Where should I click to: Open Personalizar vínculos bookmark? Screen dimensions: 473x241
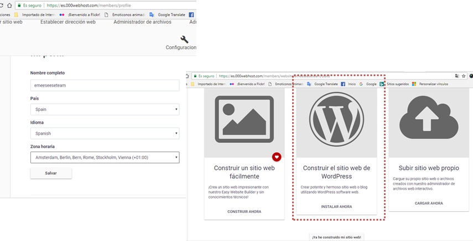(430, 84)
